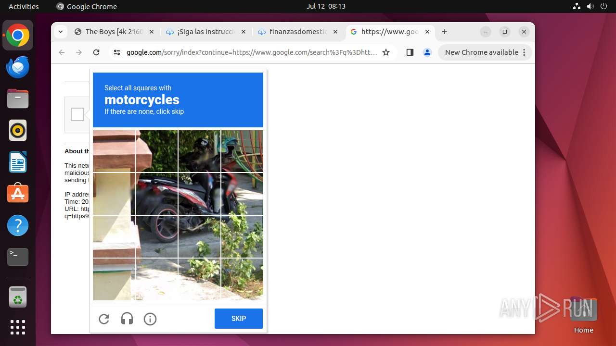Open Google Chrome app menu in top bar

pyautogui.click(x=87, y=6)
